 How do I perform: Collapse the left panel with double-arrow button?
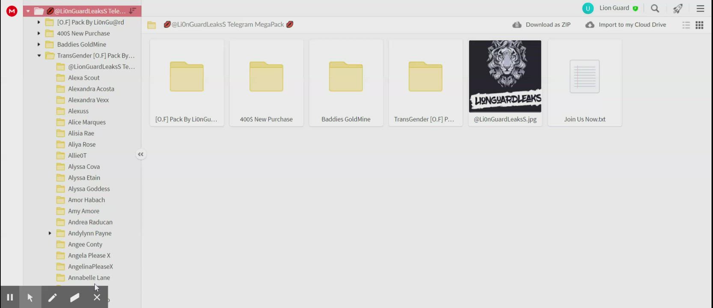pyautogui.click(x=140, y=154)
